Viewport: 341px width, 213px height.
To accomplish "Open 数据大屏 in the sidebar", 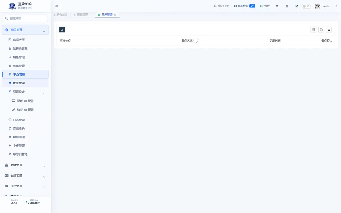I will point(19,40).
